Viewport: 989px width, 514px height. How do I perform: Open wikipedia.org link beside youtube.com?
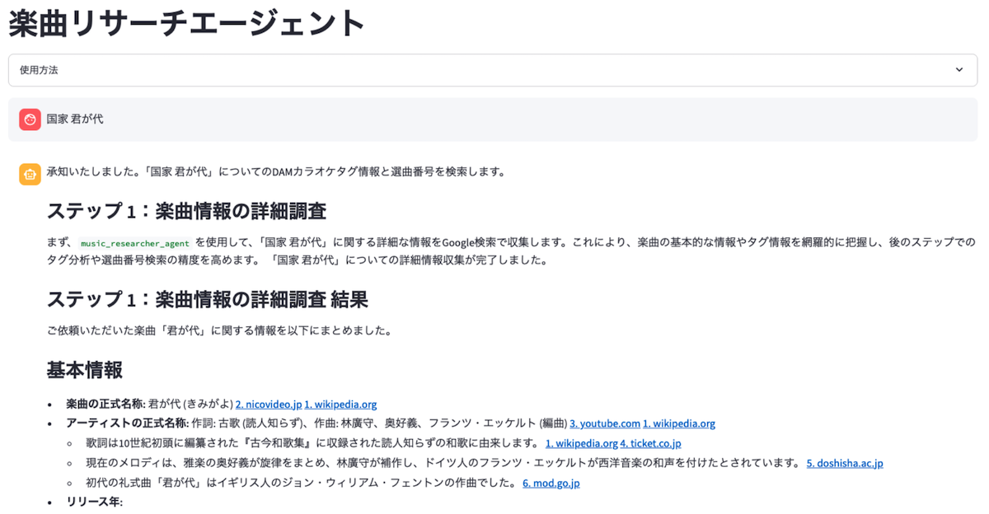point(679,423)
